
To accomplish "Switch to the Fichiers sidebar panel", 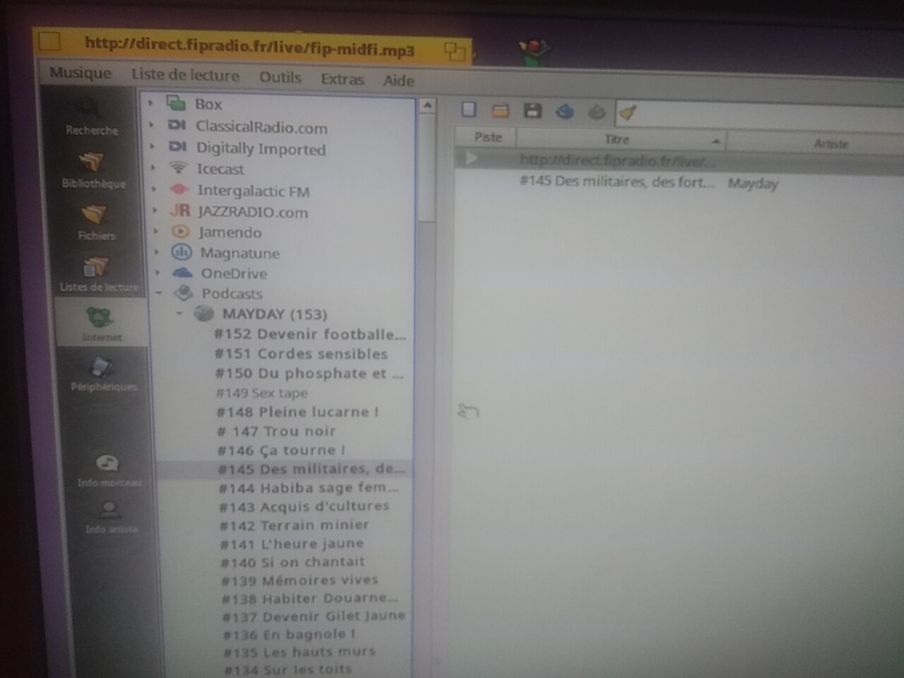I will 95,222.
